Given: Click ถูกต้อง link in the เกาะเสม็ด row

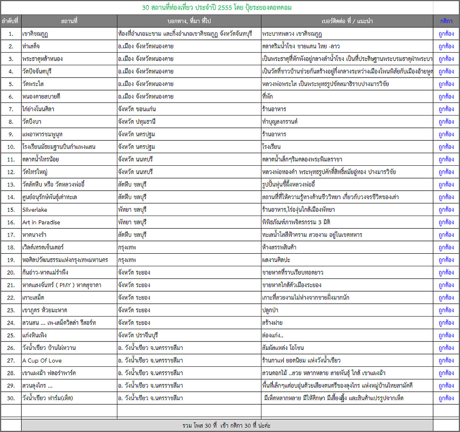Looking at the screenshot, I should coord(446,297).
